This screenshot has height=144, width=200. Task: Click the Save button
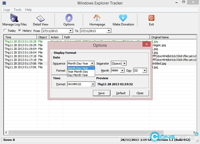point(102,93)
